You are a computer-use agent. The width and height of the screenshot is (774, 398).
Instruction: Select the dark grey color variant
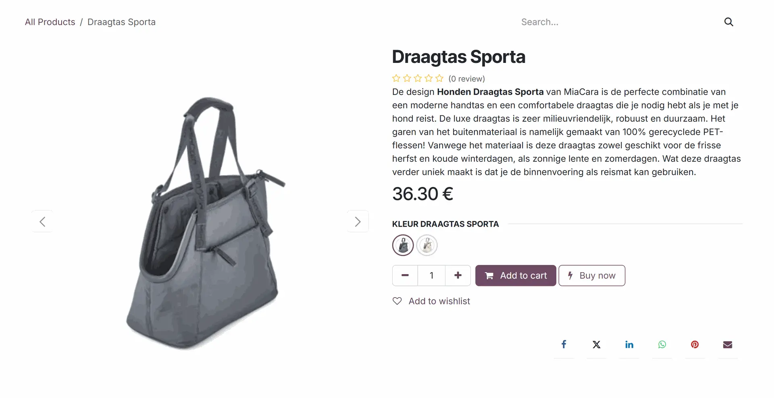[x=403, y=245]
